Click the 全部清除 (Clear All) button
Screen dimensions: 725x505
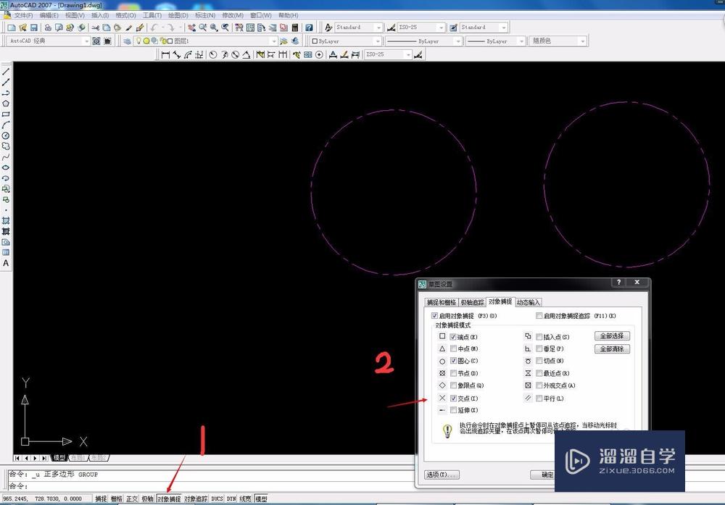pos(610,349)
